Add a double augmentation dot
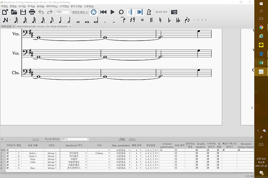Image resolution: width=268 pixels, height=178 pixels. pyautogui.click(x=114, y=22)
